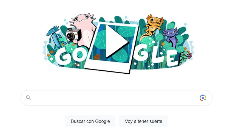Focus the Google search text field
The height and width of the screenshot is (133, 244).
point(117,98)
